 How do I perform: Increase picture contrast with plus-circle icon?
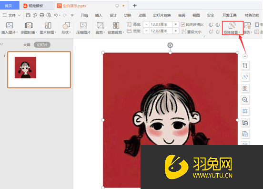click(x=211, y=25)
